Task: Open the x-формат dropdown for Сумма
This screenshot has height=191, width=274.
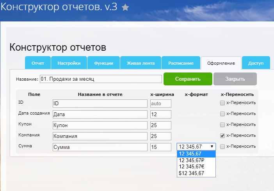Action: 196,147
